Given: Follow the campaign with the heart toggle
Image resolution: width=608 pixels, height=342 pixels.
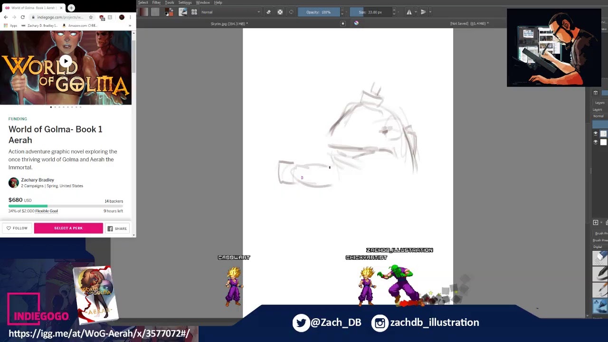Looking at the screenshot, I should click(17, 228).
